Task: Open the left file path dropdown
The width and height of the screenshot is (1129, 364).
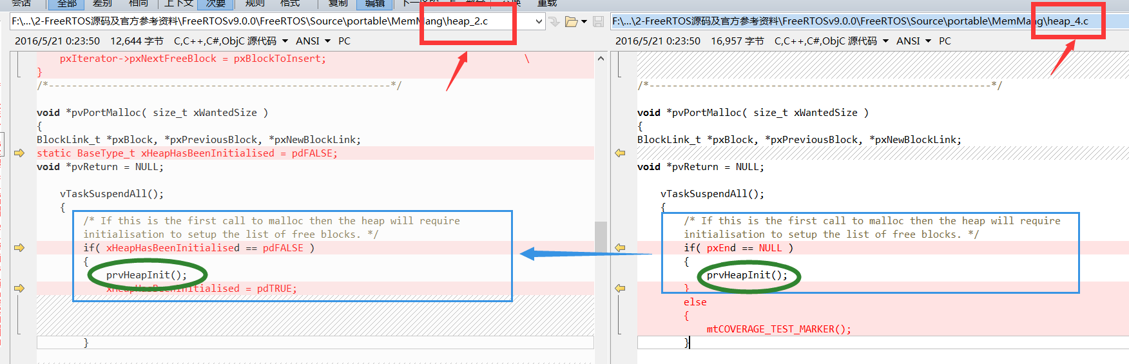Action: click(539, 21)
